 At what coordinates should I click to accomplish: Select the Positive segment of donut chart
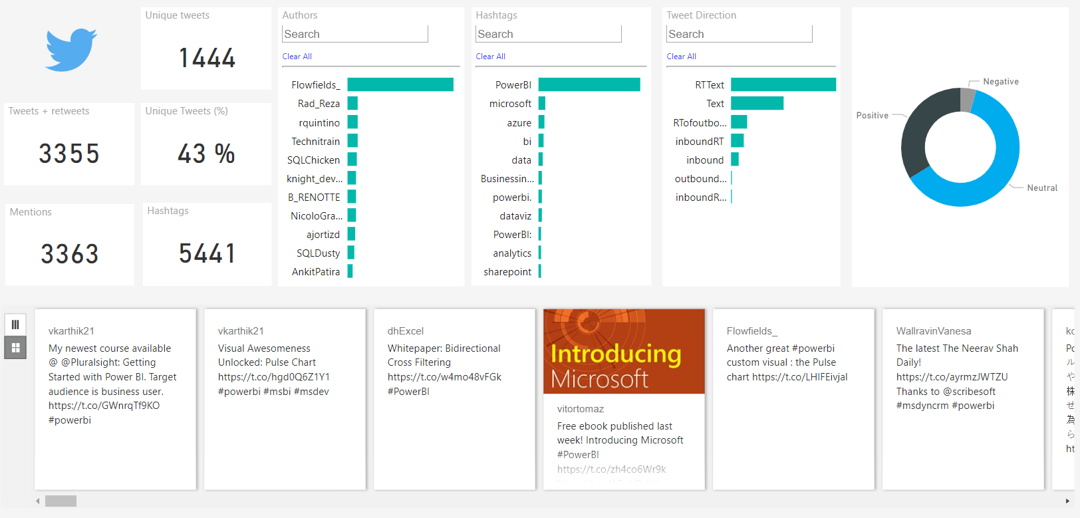click(x=916, y=130)
